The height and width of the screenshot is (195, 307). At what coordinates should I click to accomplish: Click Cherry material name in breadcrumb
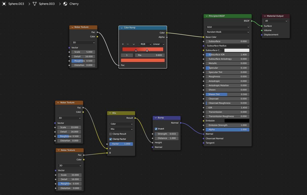pyautogui.click(x=74, y=4)
